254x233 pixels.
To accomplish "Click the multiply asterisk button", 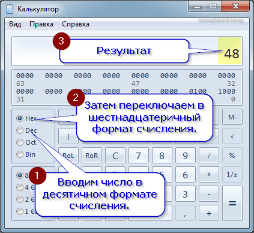I will [x=209, y=175].
